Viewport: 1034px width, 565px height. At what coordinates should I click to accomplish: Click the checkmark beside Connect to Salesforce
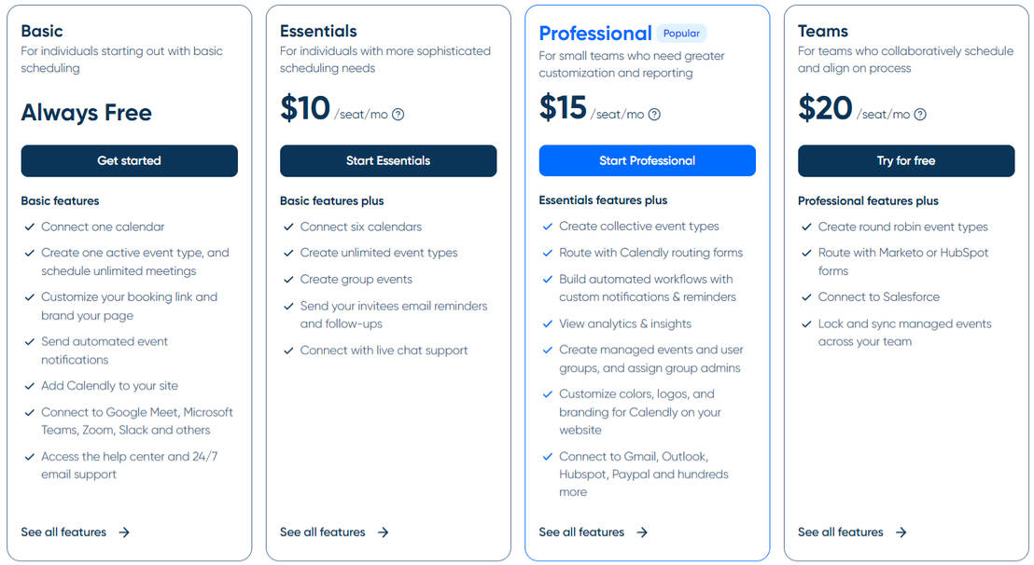pos(806,297)
